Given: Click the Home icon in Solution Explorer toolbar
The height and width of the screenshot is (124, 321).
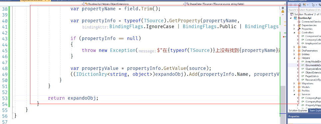Looking at the screenshot, I should click(x=300, y=5).
